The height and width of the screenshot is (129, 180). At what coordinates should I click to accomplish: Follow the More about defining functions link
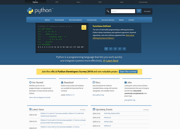click(x=103, y=38)
